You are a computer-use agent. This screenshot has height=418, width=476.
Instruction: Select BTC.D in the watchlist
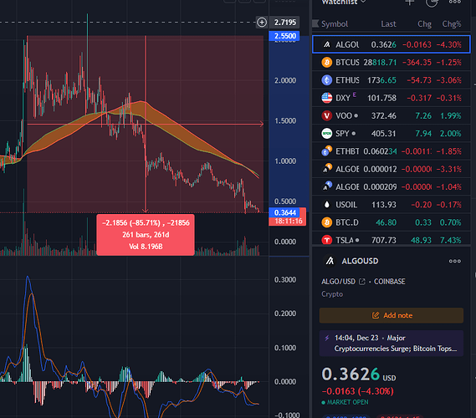click(x=392, y=222)
